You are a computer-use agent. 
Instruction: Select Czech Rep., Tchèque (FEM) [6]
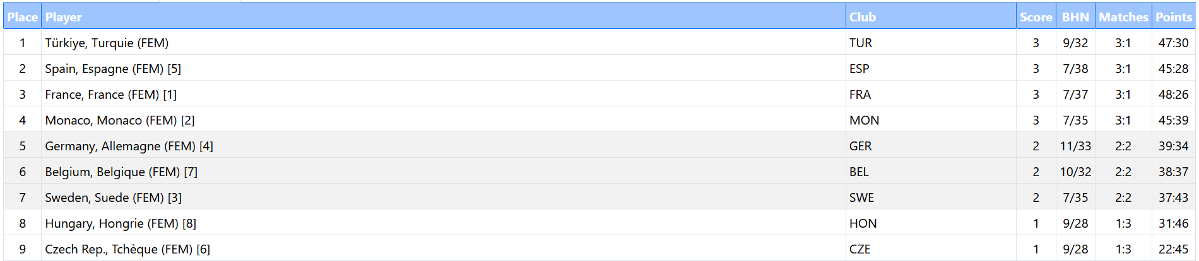coord(127,249)
